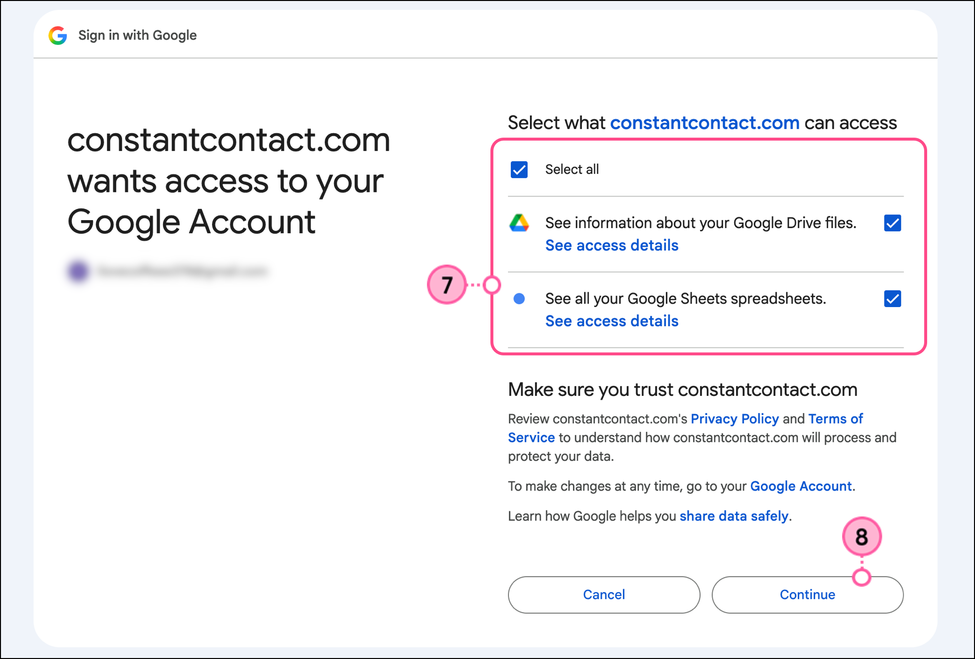
Task: Click the Cancel button
Action: click(604, 595)
